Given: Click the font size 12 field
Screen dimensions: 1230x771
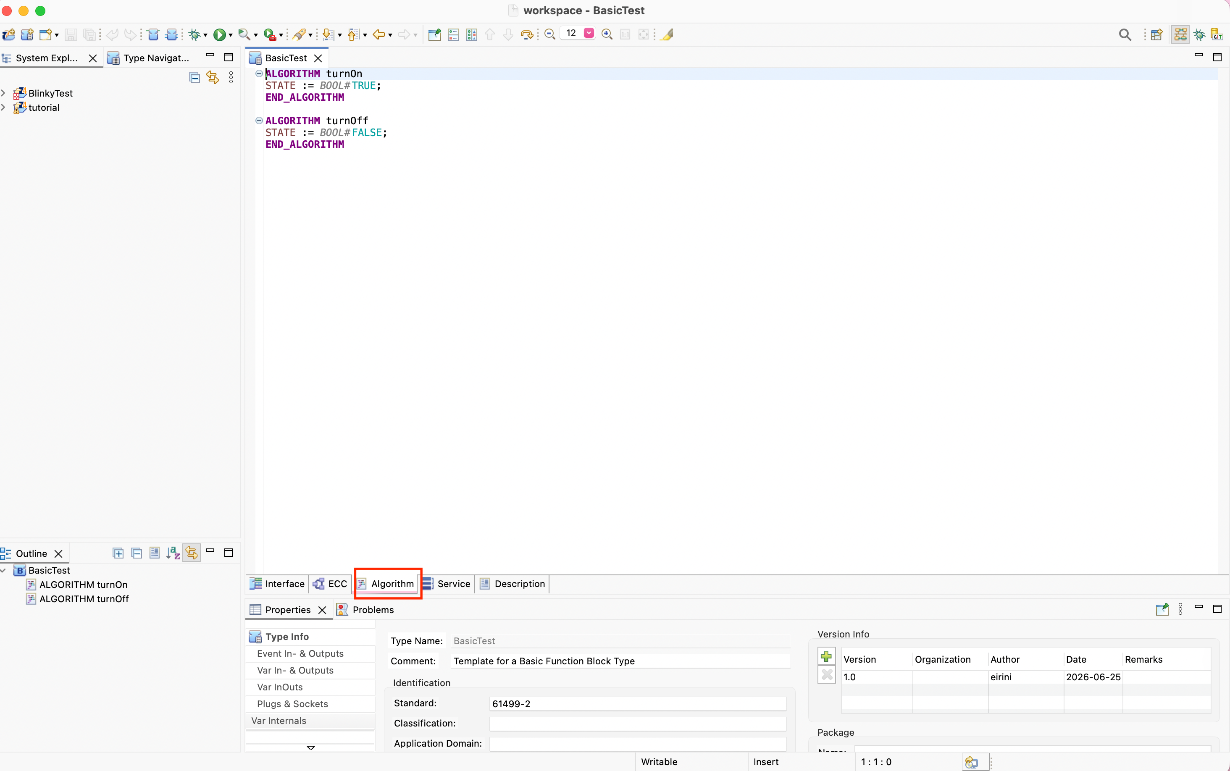Looking at the screenshot, I should pyautogui.click(x=572, y=33).
